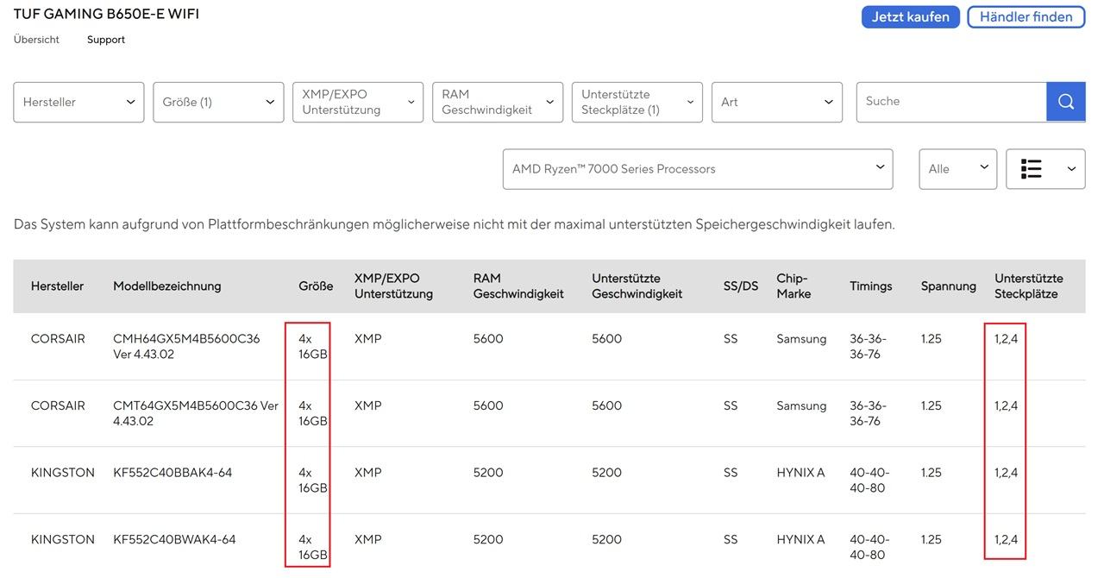Select model KF552C40BBAK4-64
Viewport: 1104px width, 578px height.
[172, 473]
